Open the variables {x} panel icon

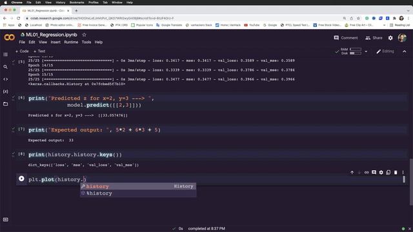click(x=6, y=92)
